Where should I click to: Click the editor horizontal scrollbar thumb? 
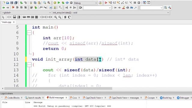click(x=58, y=88)
